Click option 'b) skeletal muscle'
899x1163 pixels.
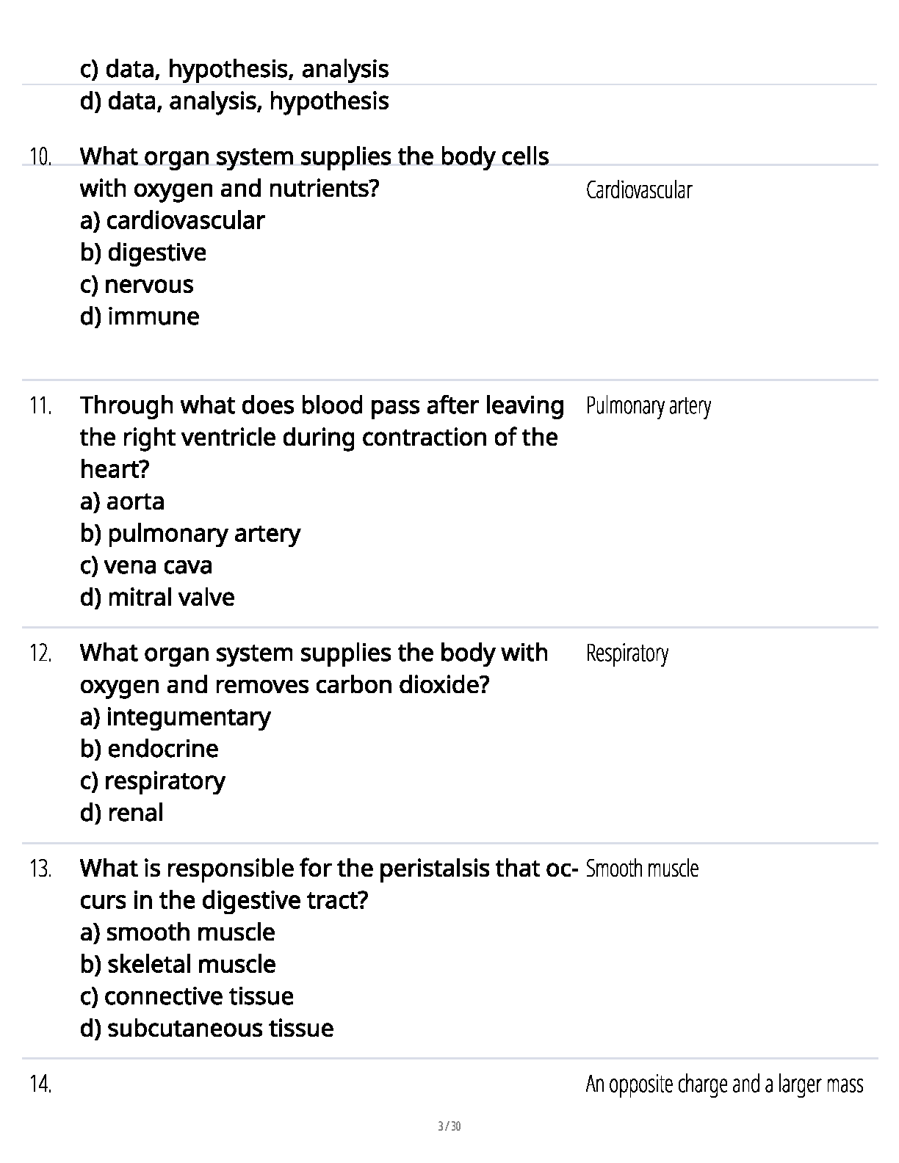coord(178,965)
